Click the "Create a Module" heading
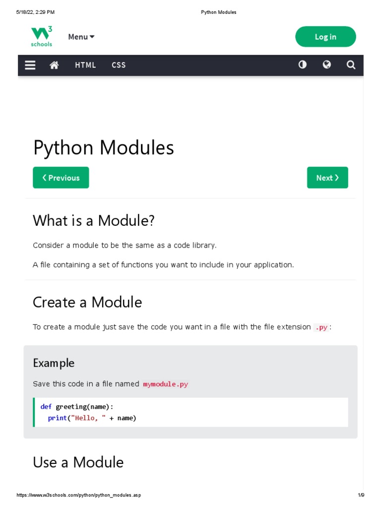 click(x=87, y=302)
